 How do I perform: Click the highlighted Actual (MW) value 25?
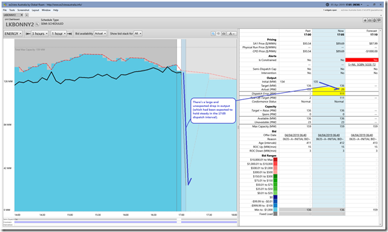coord(343,89)
